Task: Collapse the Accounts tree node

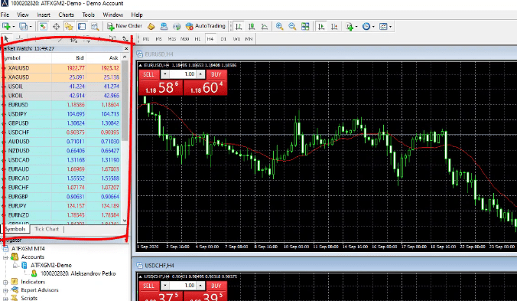Action: [5, 257]
